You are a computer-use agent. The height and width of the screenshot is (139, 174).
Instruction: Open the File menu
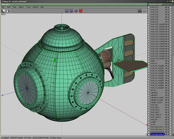[x=3, y=7]
